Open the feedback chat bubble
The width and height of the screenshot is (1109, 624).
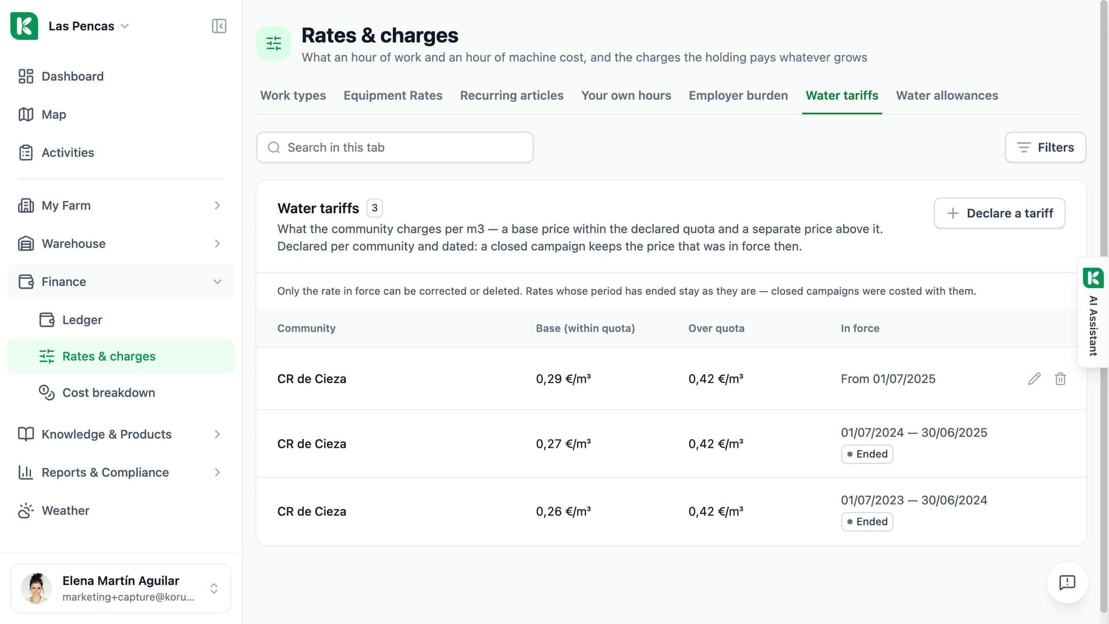[x=1067, y=582]
